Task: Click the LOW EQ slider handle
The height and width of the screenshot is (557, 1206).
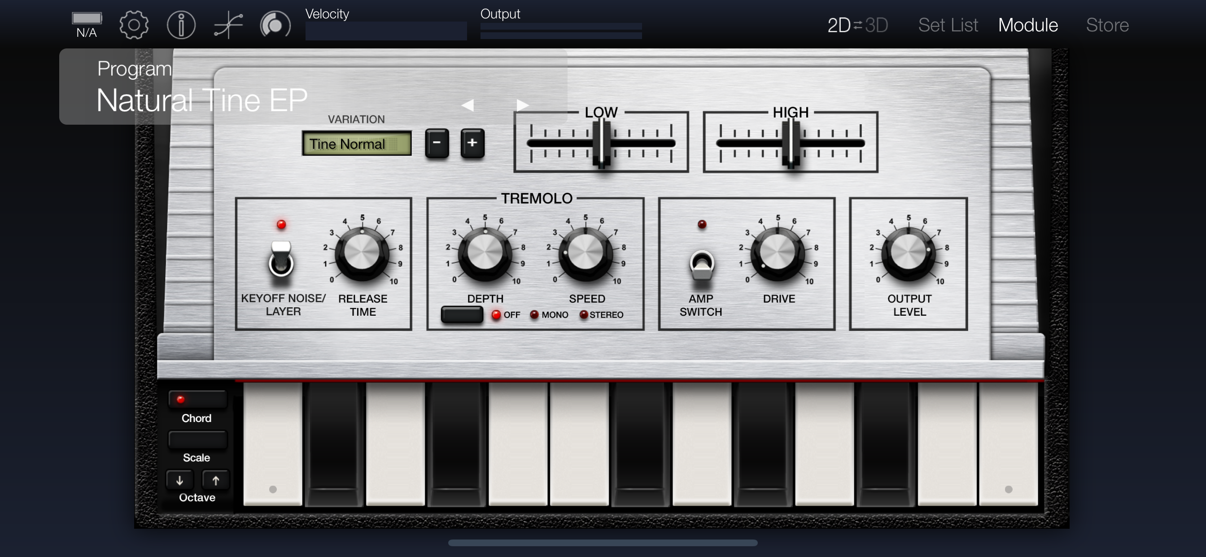Action: pos(602,143)
